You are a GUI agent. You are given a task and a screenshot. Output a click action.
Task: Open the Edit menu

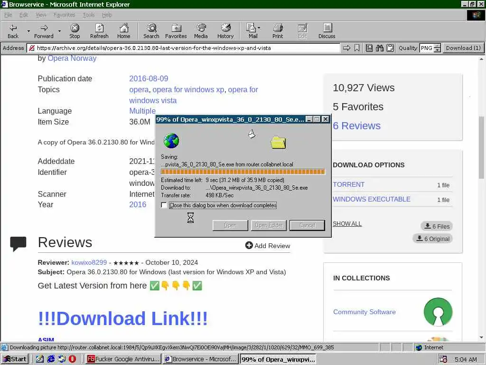(x=24, y=15)
